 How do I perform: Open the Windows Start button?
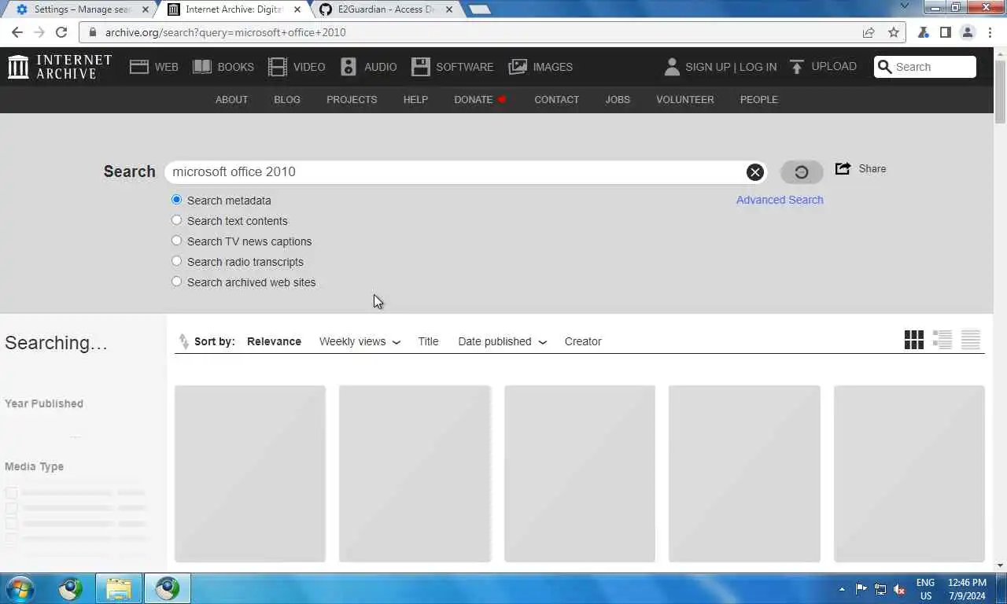pos(20,588)
